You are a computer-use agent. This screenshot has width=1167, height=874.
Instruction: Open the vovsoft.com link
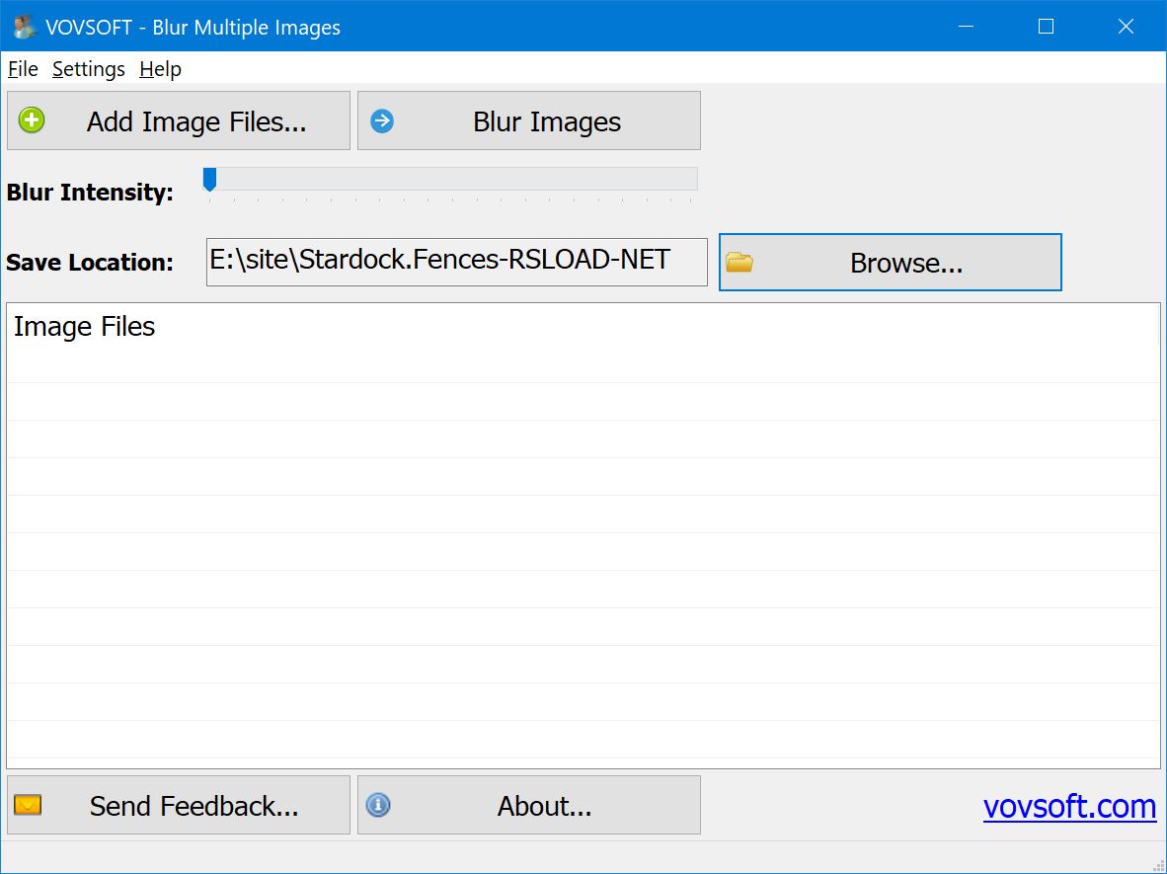pos(1069,806)
